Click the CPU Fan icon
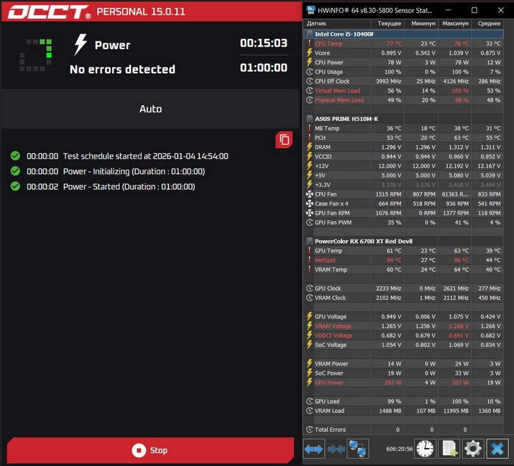The image size is (514, 466). (x=309, y=194)
